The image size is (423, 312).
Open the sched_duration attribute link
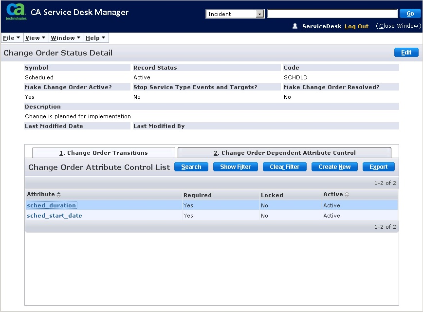click(51, 205)
